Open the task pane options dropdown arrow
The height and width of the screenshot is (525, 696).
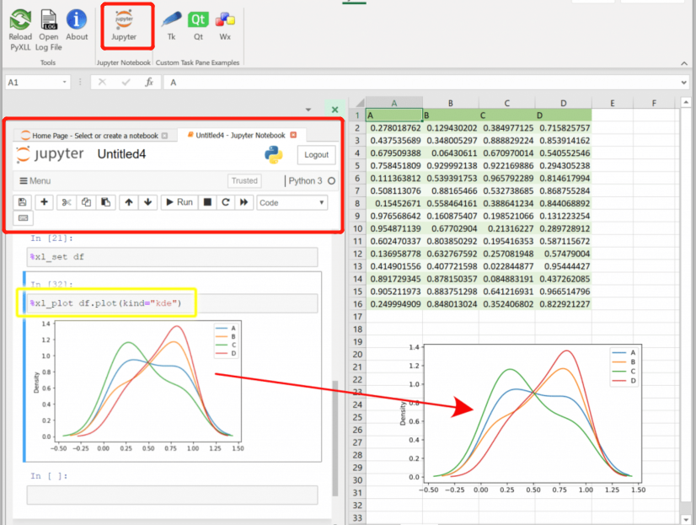(x=308, y=110)
